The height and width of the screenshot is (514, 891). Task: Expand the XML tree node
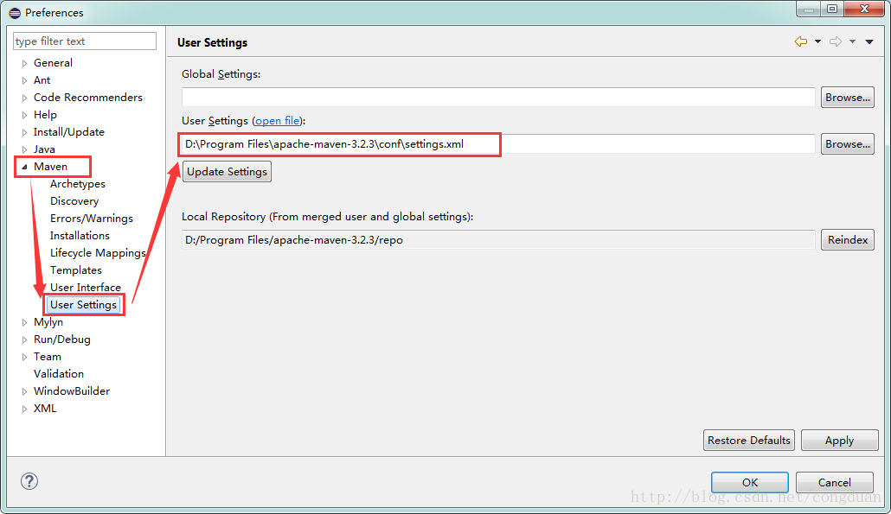click(x=24, y=409)
